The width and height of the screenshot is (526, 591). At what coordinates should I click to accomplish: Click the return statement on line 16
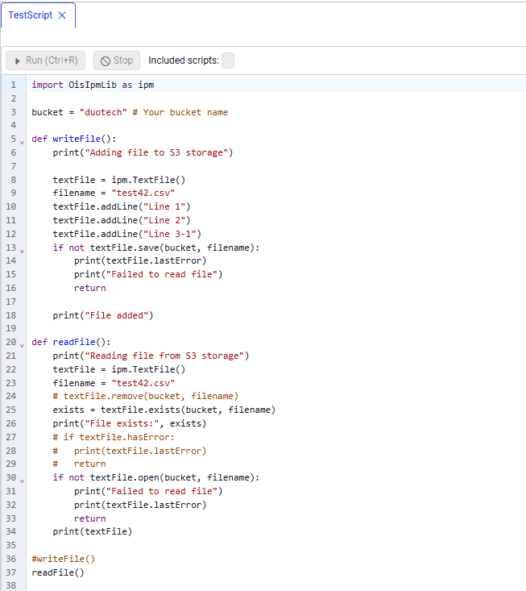pyautogui.click(x=90, y=288)
